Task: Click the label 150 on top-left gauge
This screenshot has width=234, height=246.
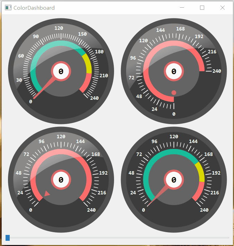Action: (83, 34)
